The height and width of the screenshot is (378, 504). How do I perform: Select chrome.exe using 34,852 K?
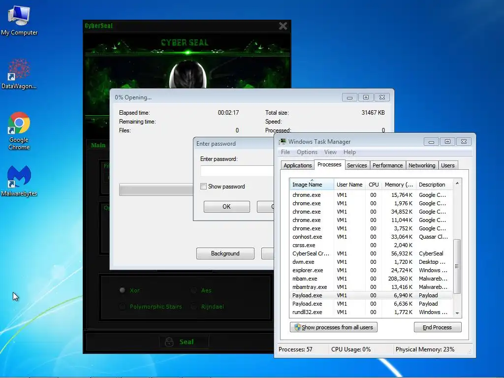(x=371, y=212)
